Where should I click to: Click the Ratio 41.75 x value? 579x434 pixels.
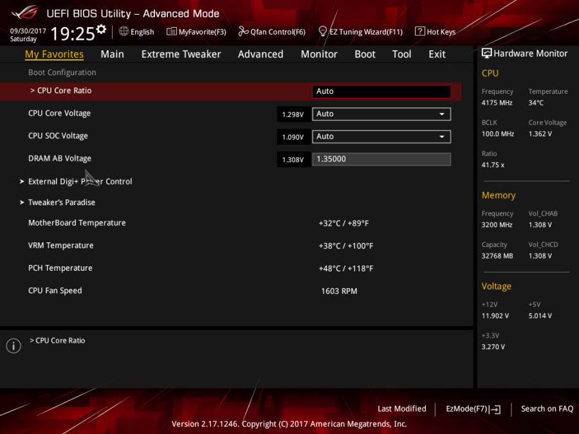pyautogui.click(x=493, y=165)
